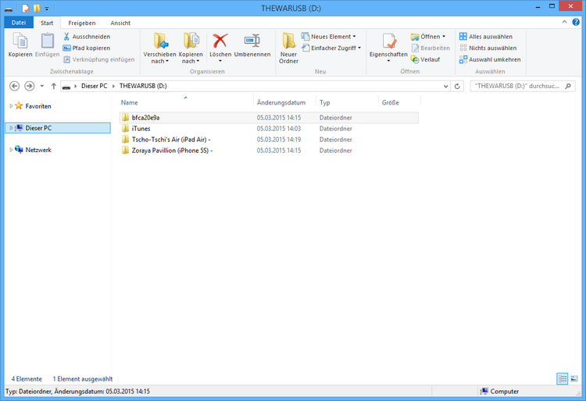The height and width of the screenshot is (401, 586).
Task: Select Tscho-Tschi's Air (iPad Air) folder
Action: tap(269, 140)
